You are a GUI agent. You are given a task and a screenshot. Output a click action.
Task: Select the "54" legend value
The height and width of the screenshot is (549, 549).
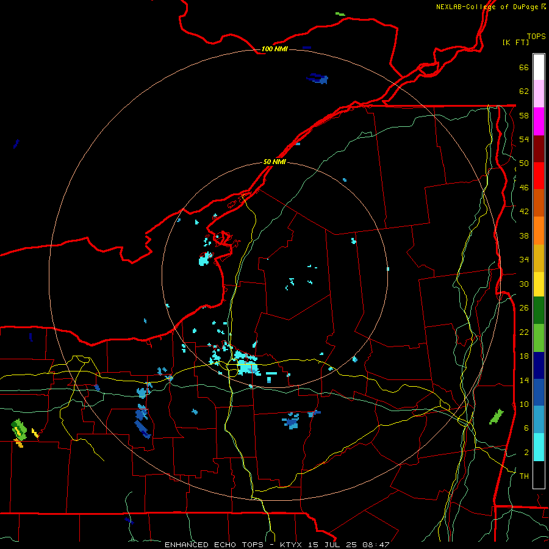click(x=524, y=139)
